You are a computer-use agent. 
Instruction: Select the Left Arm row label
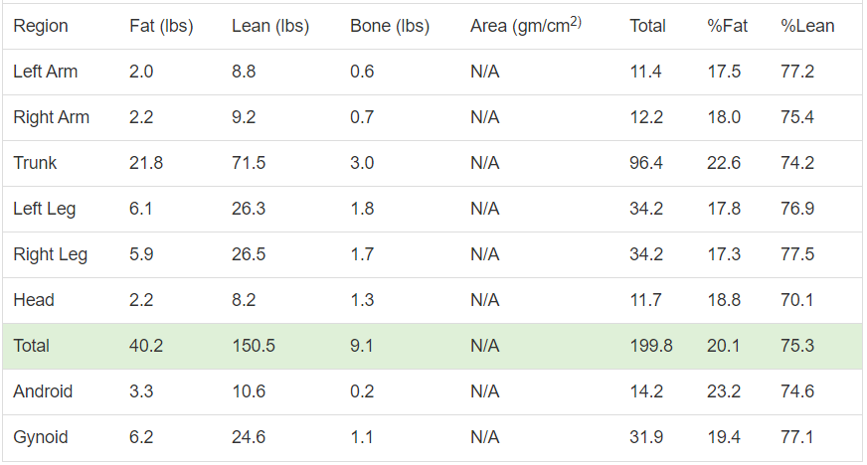(x=46, y=72)
